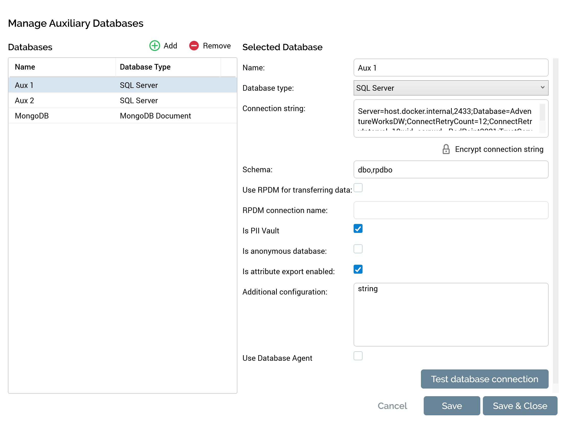Image resolution: width=567 pixels, height=426 pixels.
Task: Click the padlock Encrypt connection string icon
Action: click(446, 149)
